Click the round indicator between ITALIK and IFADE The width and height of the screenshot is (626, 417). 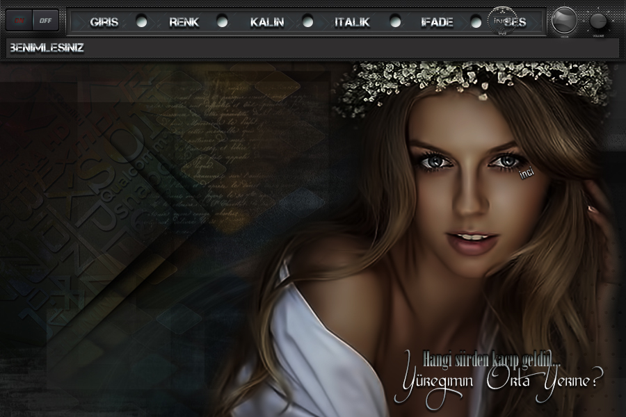[x=395, y=22]
